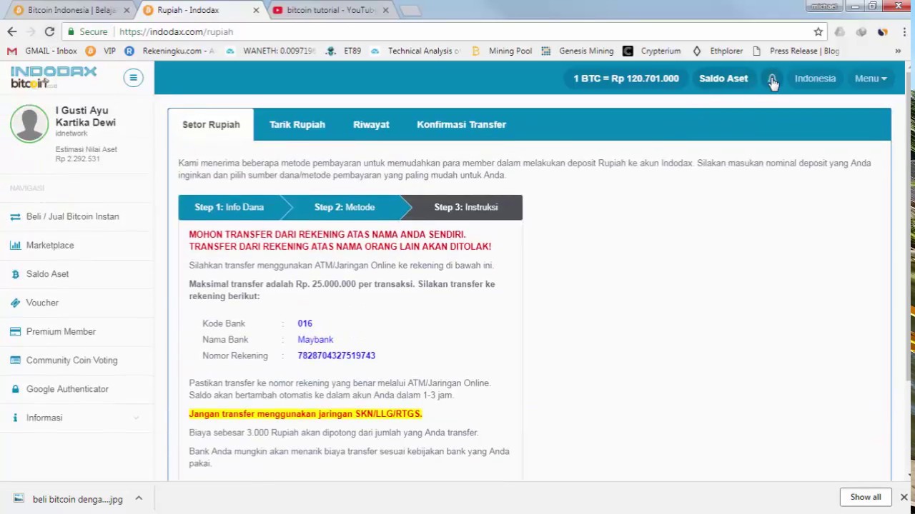Click the Premium Member card icon

pos(15,331)
